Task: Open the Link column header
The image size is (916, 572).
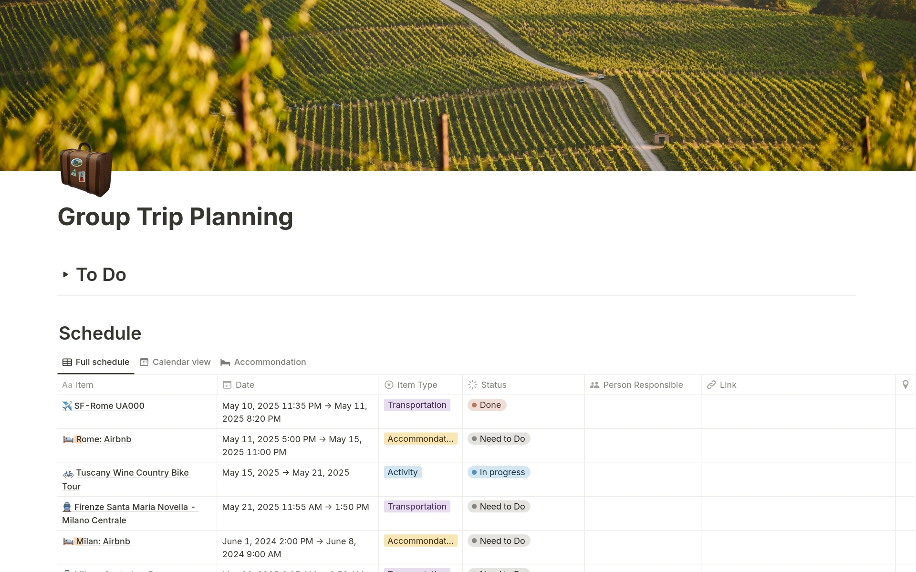Action: click(x=728, y=385)
